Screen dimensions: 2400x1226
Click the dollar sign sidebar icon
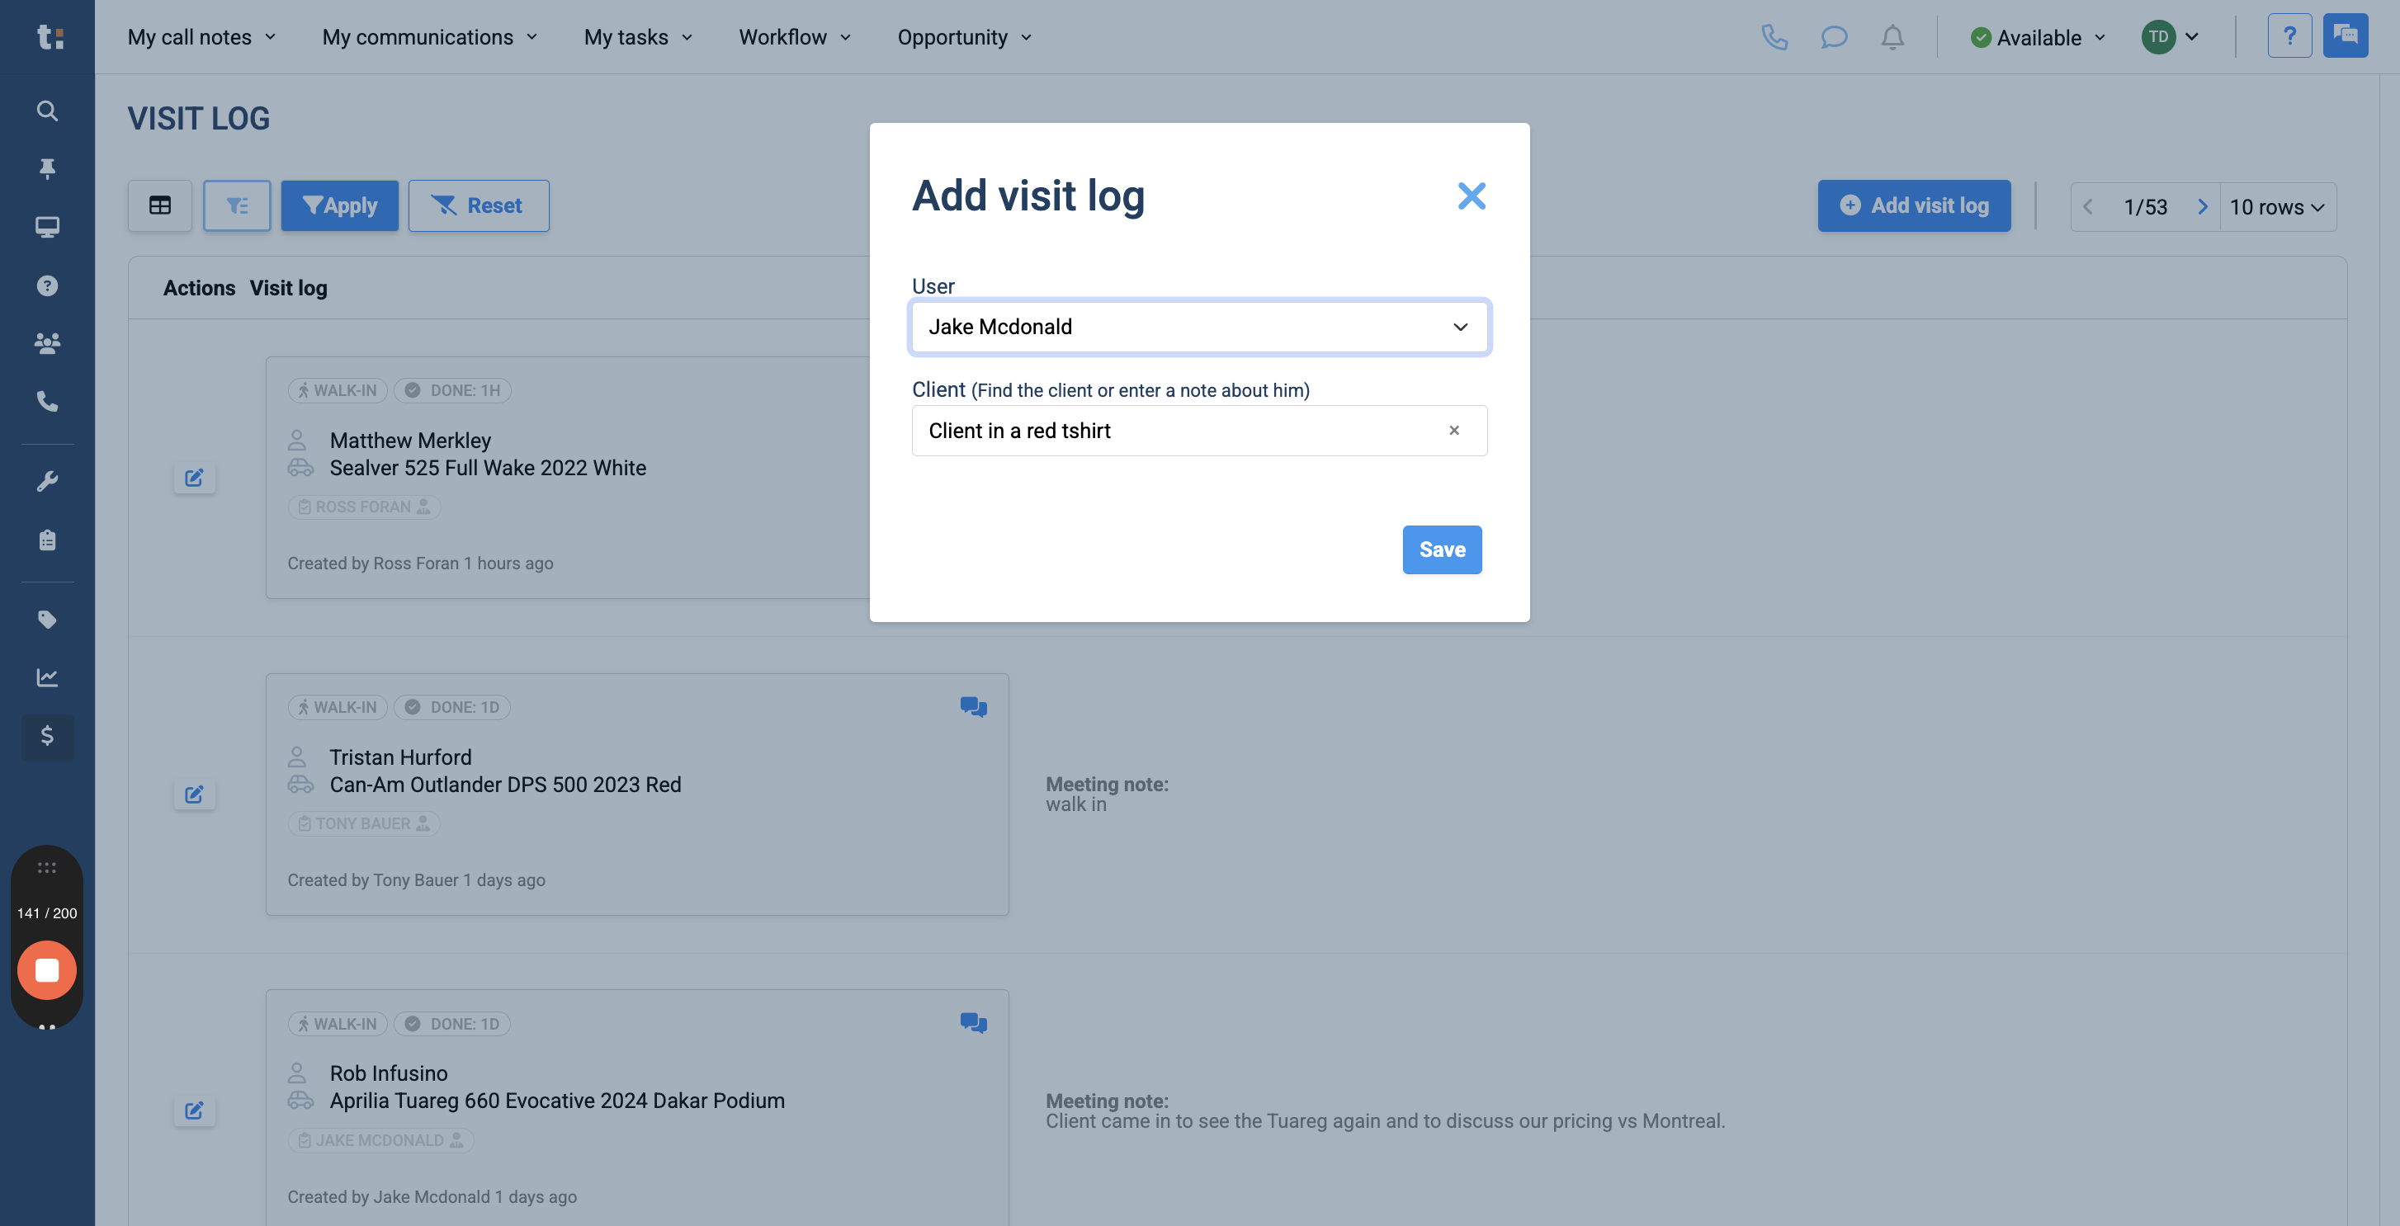click(x=46, y=736)
